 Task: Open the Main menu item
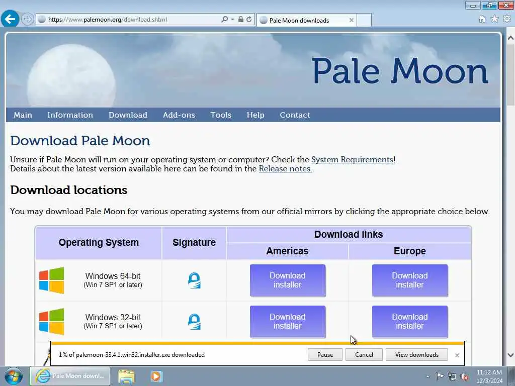(23, 115)
